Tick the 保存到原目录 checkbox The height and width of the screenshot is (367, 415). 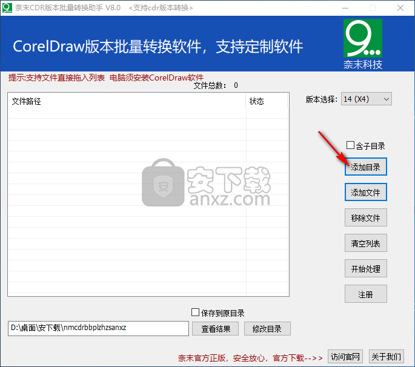tap(195, 312)
